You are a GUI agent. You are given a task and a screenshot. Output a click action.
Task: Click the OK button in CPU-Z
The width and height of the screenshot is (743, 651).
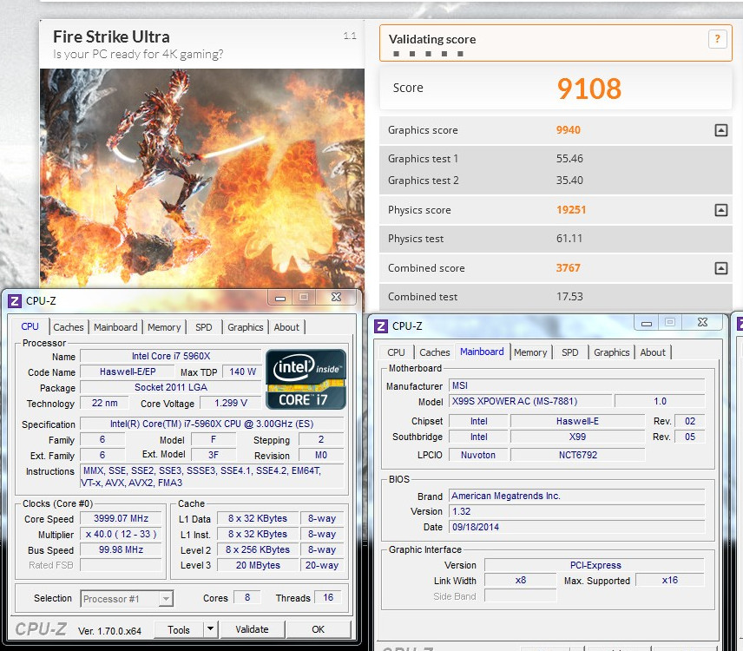click(x=319, y=629)
